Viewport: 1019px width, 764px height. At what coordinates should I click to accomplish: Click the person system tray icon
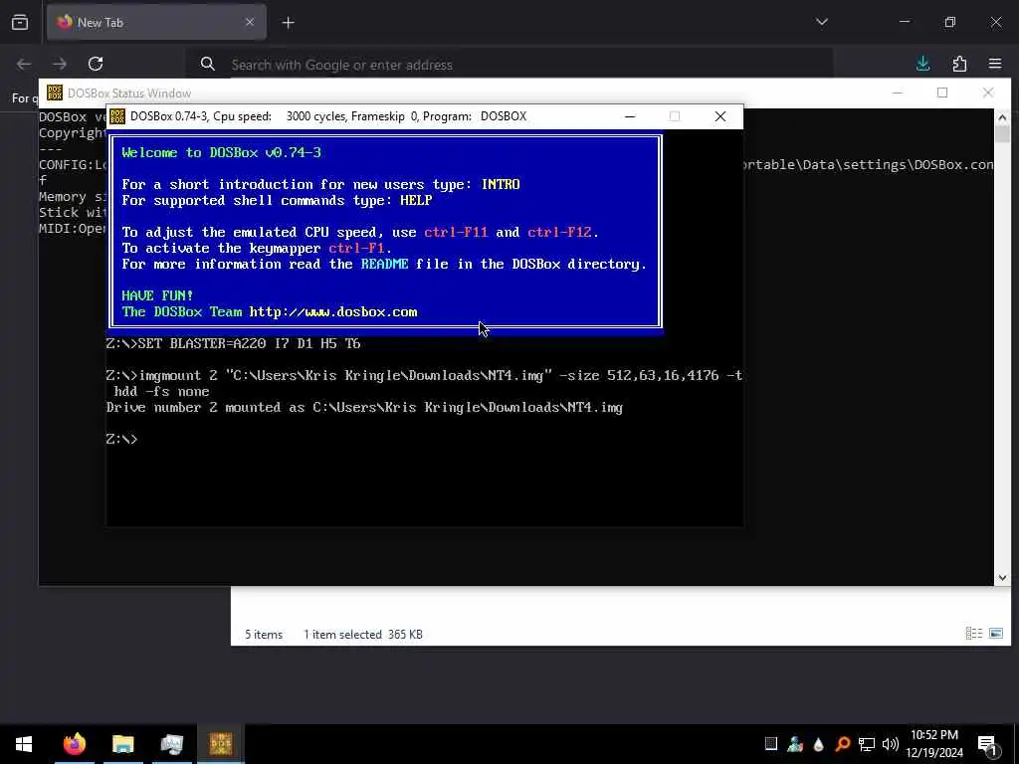click(x=795, y=744)
